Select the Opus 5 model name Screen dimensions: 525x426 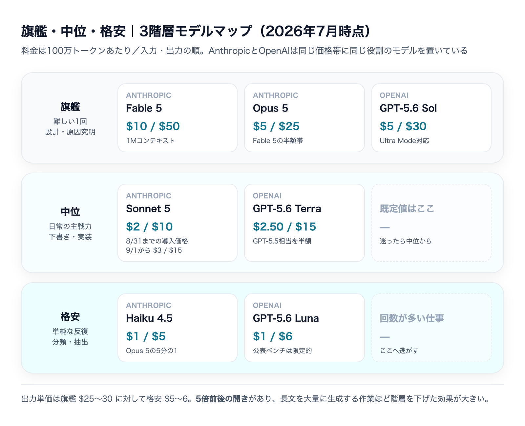(x=270, y=108)
